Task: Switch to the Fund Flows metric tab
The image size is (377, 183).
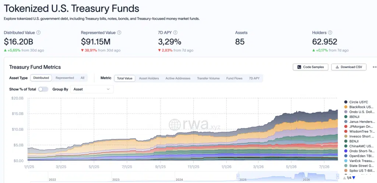Action: pos(234,78)
